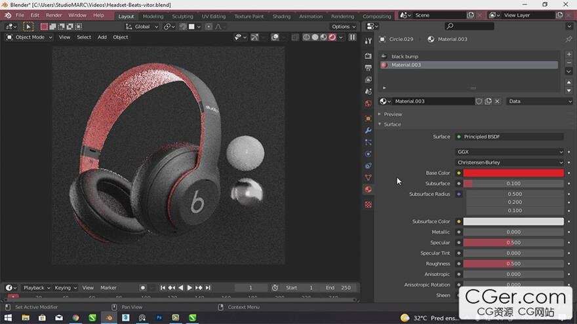Collapse the Surface panel

[x=392, y=124]
